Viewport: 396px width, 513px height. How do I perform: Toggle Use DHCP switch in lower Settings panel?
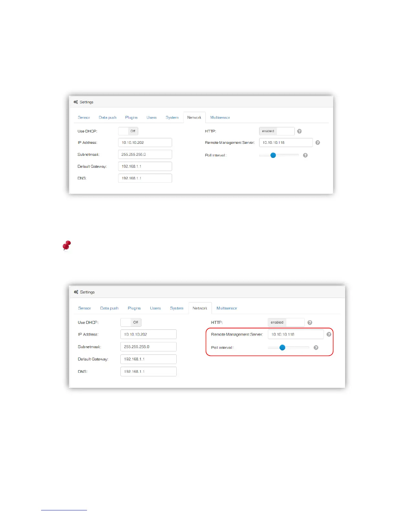pyautogui.click(x=131, y=322)
